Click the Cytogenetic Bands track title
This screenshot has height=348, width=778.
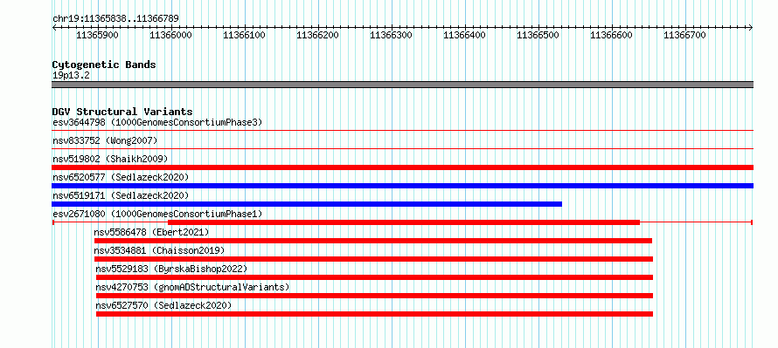(104, 65)
